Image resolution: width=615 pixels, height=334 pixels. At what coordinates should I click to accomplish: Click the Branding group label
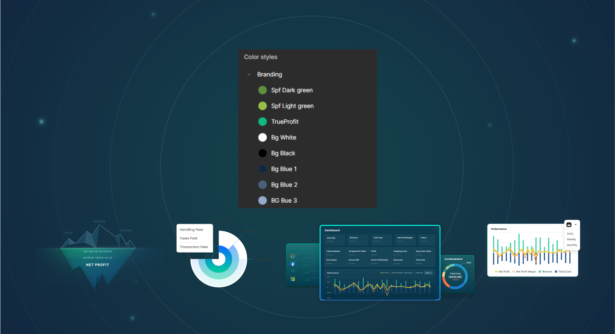(269, 75)
